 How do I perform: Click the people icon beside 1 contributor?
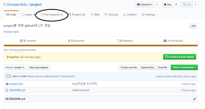pos(165,41)
